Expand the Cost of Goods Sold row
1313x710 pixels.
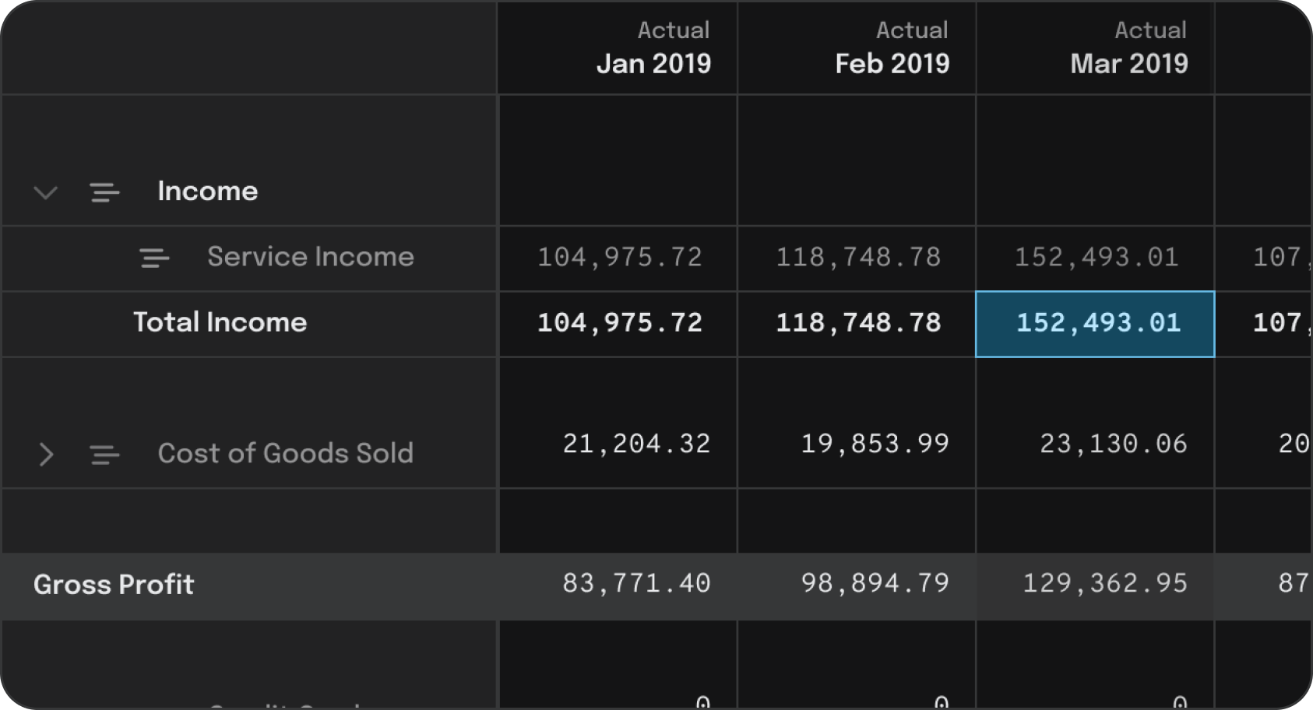(46, 454)
